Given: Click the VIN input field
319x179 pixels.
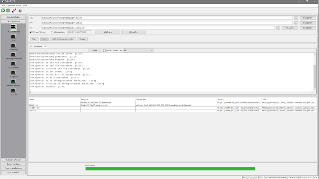Looking at the screenshot, I should [x=79, y=32].
